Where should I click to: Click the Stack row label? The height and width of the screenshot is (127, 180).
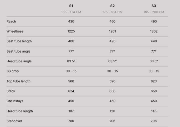tap(11, 91)
